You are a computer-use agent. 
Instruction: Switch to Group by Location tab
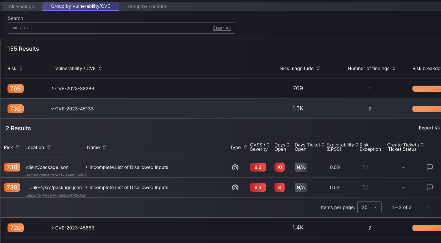point(147,6)
